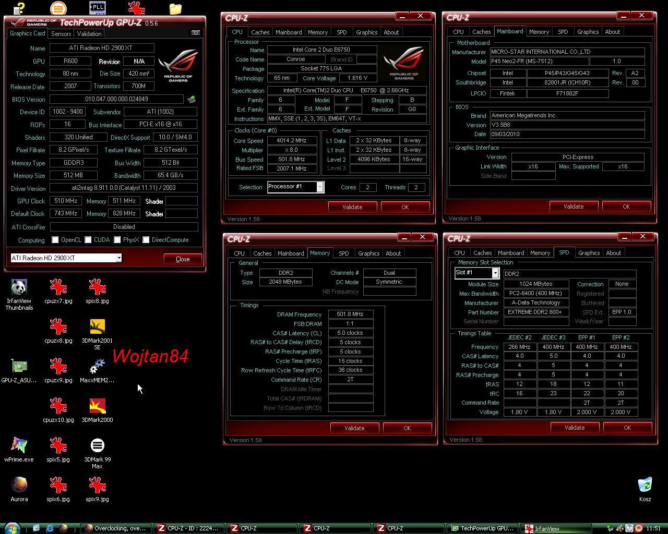Click the GPU-Z screenshot camera icon
This screenshot has width=668, height=534.
point(195,33)
